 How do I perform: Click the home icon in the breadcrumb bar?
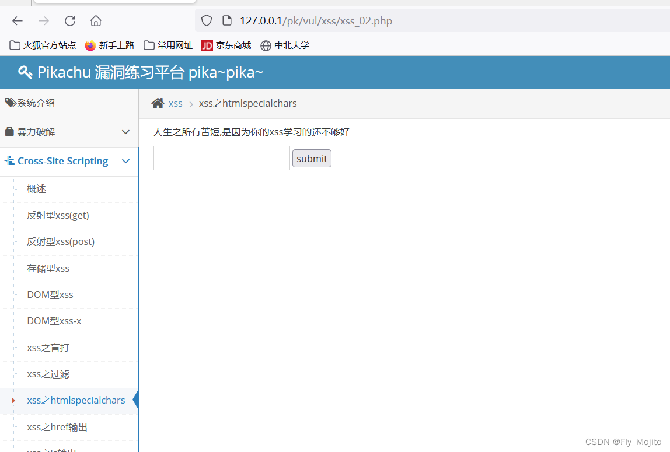(158, 103)
